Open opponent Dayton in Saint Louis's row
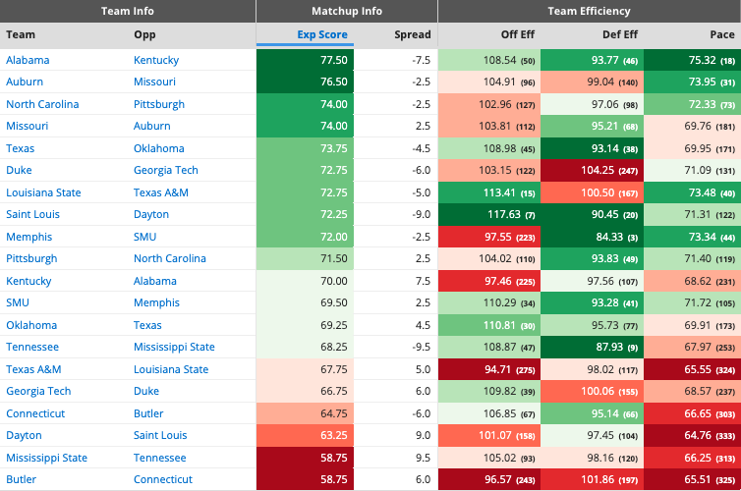Image resolution: width=741 pixels, height=491 pixels. coord(151,214)
